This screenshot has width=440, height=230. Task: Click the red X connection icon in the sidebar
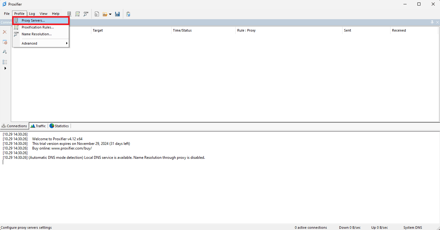pos(5,32)
